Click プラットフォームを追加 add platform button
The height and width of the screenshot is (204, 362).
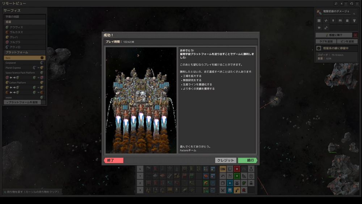[x=22, y=102]
